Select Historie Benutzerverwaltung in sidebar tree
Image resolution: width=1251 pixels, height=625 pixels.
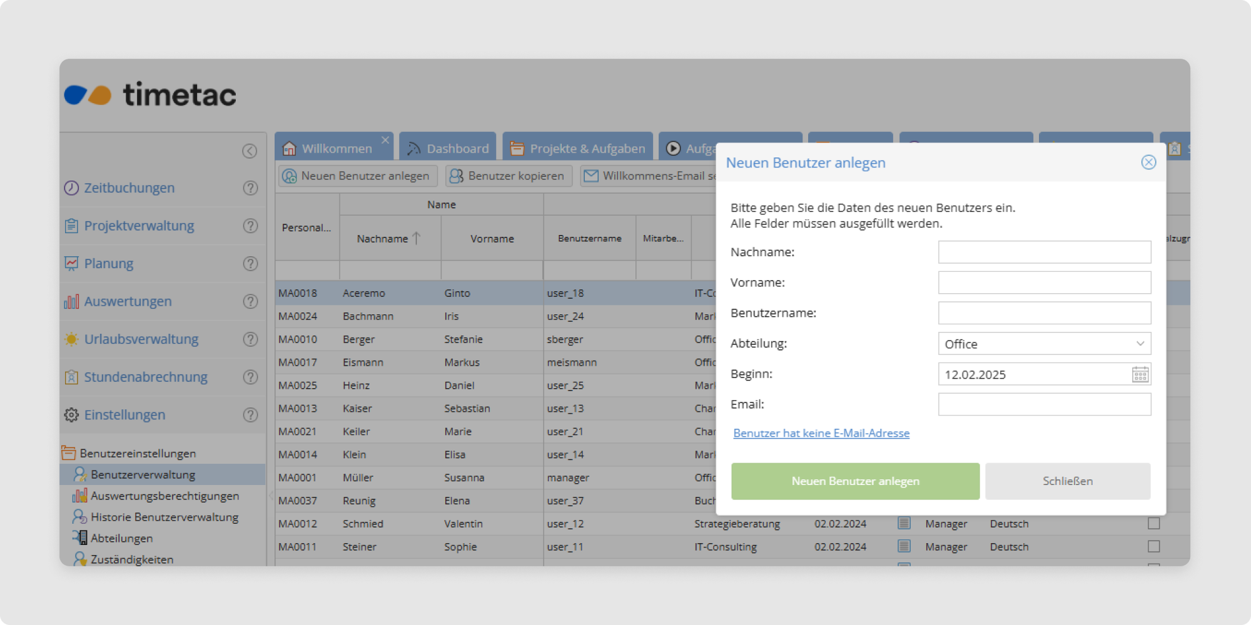(164, 517)
